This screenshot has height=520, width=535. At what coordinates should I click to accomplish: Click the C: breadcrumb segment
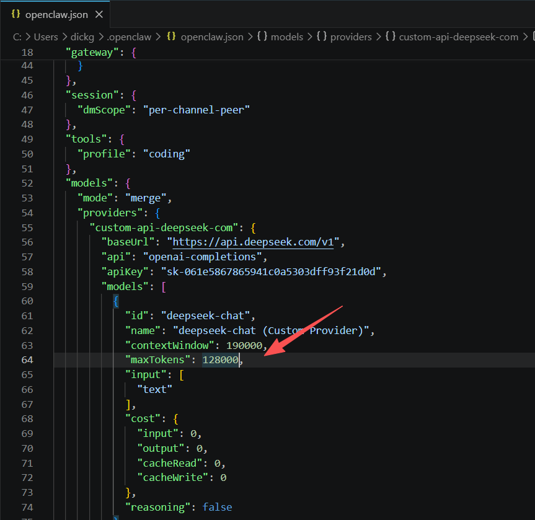click(x=17, y=37)
